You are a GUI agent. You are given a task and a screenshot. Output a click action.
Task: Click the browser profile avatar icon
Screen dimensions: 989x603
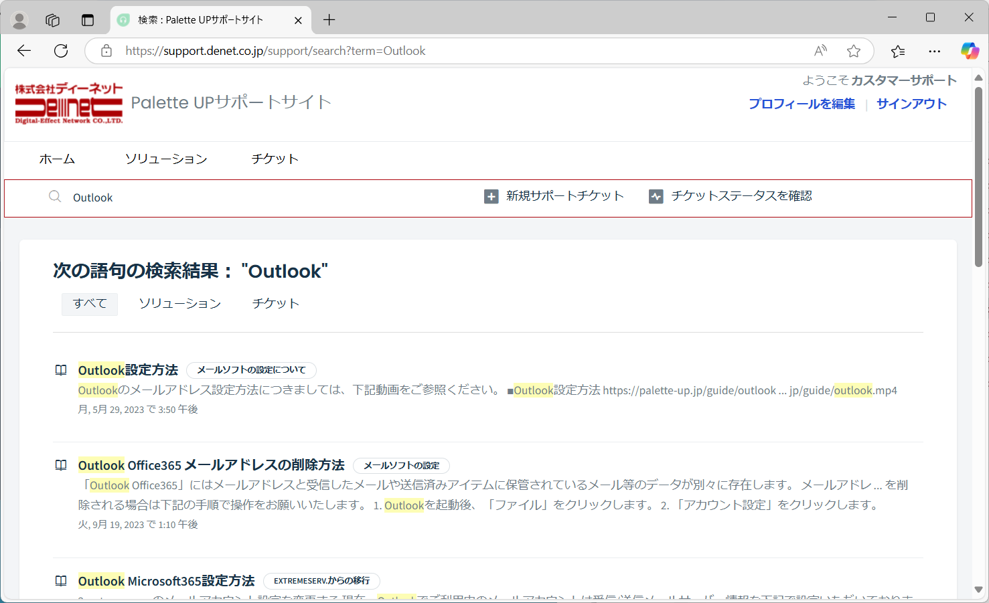19,20
